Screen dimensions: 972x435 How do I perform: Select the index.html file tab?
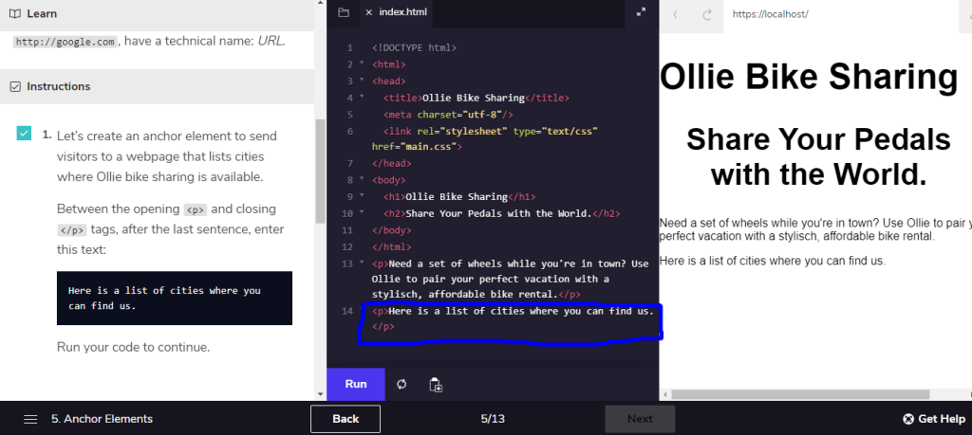click(402, 12)
